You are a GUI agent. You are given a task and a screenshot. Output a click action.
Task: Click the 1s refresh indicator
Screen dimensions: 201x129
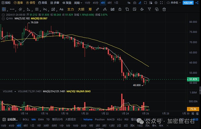point(129,3)
